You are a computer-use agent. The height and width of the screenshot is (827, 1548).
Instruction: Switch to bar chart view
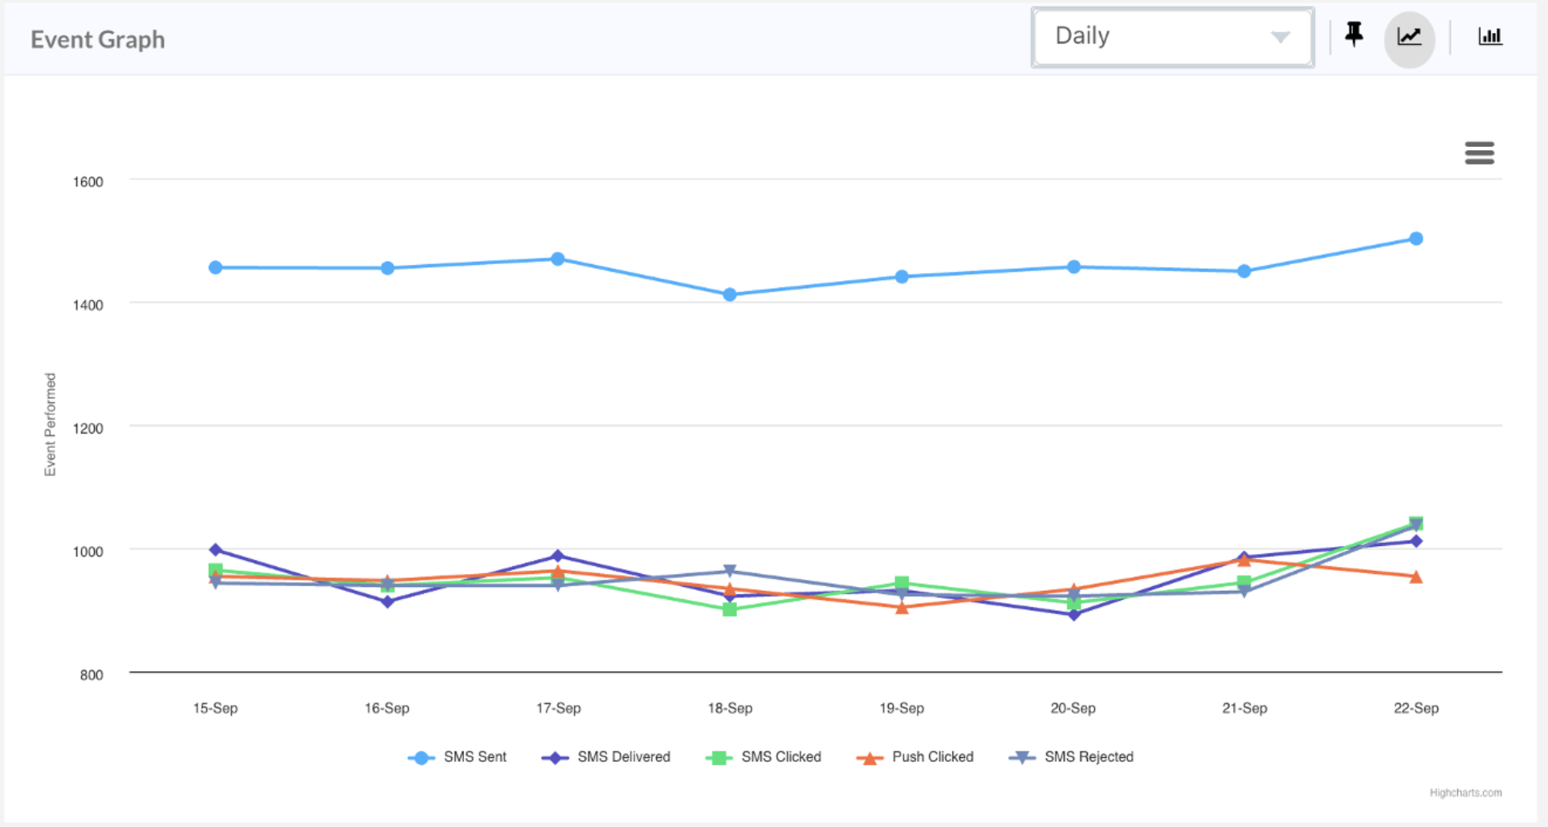[x=1489, y=37]
